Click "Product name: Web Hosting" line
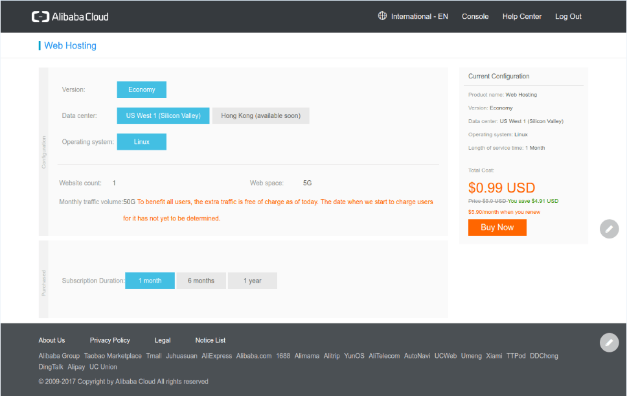 502,95
